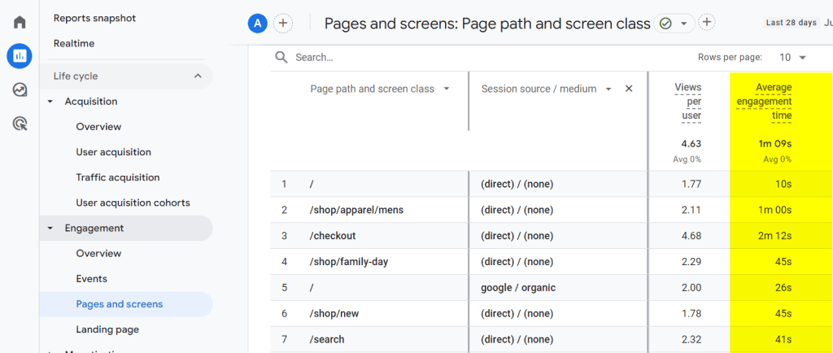Open Reports snapshot

(x=94, y=18)
